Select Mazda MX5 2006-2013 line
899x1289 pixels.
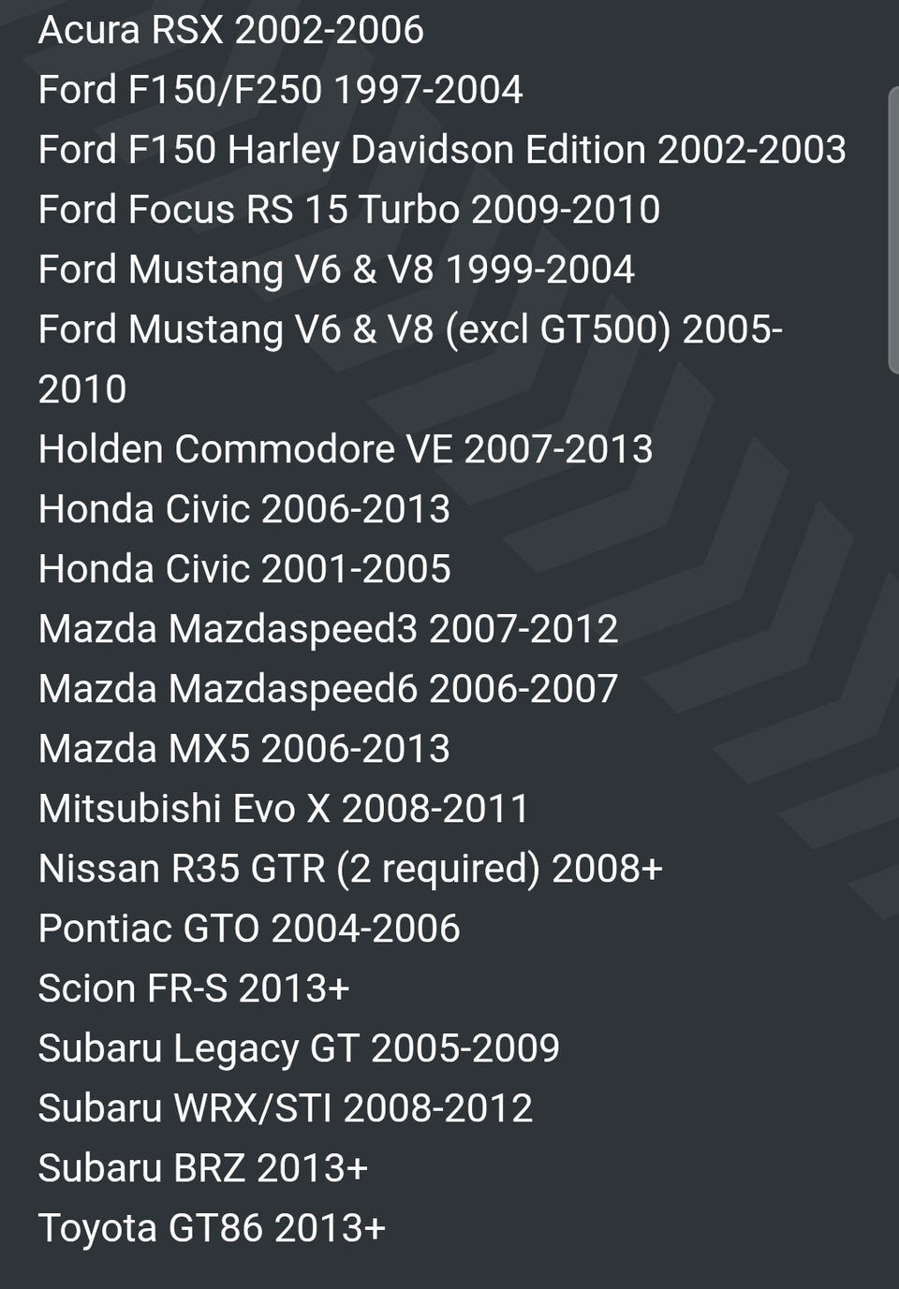point(244,749)
